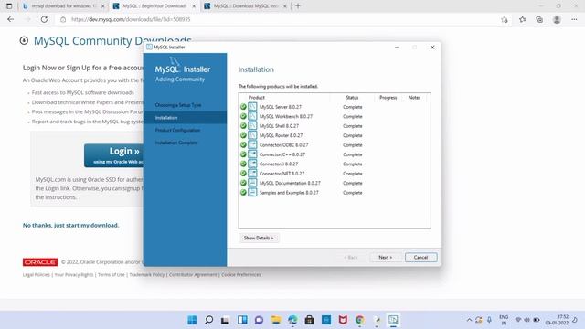Select the MySQL Documentation 8.0.27 product icon
Screen dimensions: 585x329
(252, 183)
